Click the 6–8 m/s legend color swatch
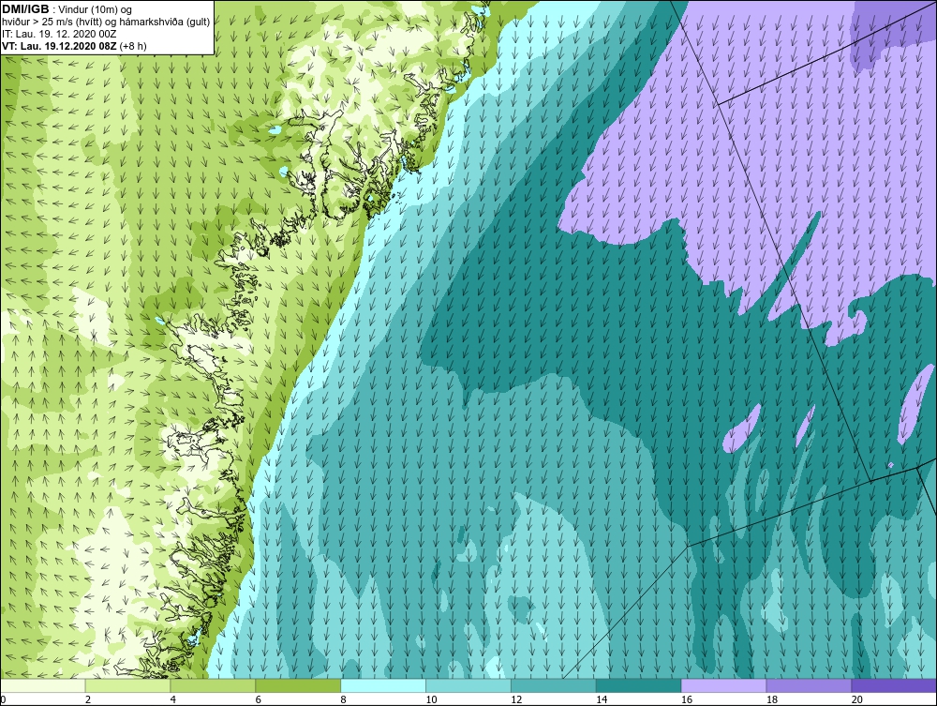This screenshot has width=937, height=706. 298,685
